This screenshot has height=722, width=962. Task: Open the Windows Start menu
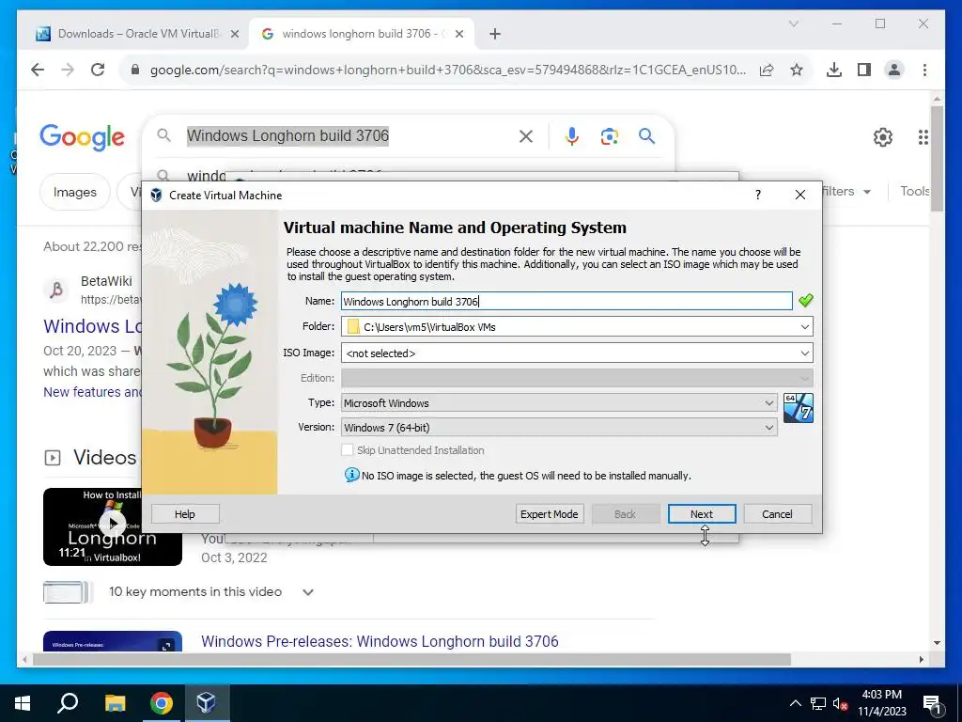23,703
